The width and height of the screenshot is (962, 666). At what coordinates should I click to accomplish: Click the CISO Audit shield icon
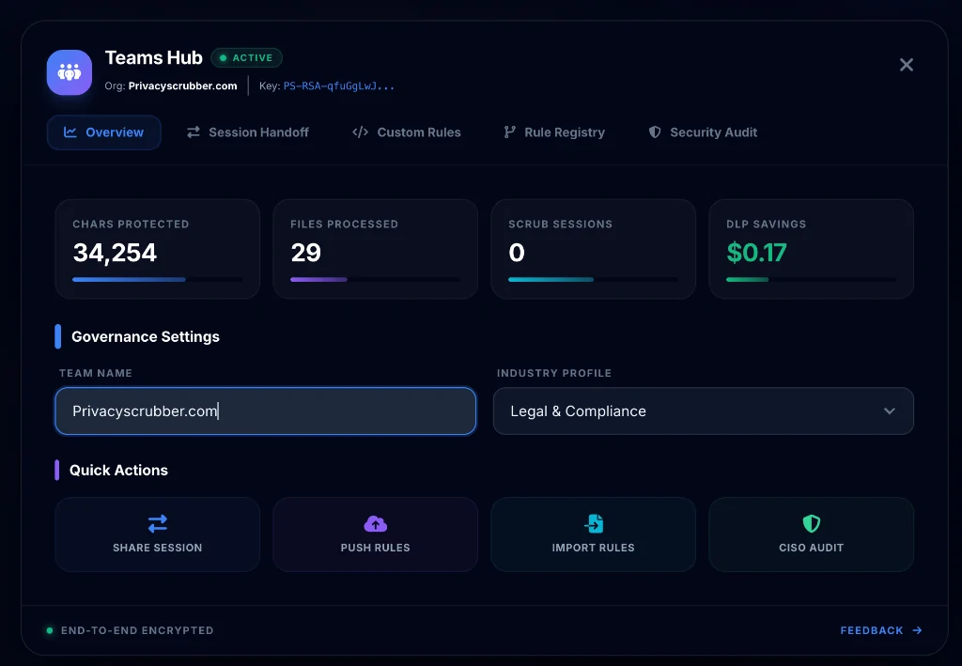(811, 524)
